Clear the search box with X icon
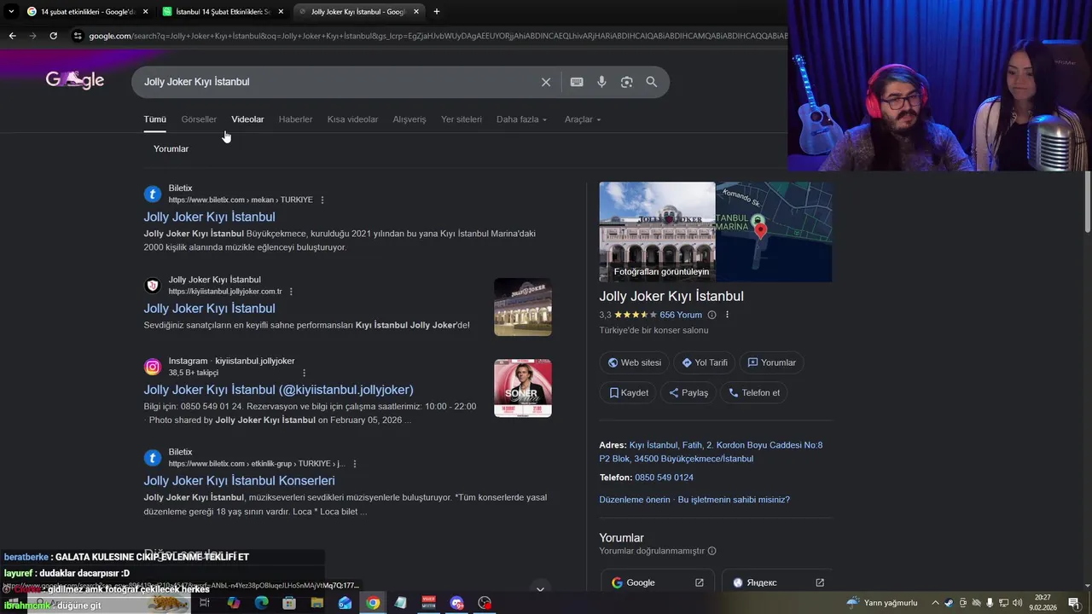The height and width of the screenshot is (614, 1092). point(546,82)
